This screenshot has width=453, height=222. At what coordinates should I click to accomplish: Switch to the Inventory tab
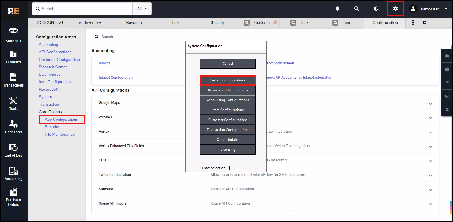pos(93,22)
